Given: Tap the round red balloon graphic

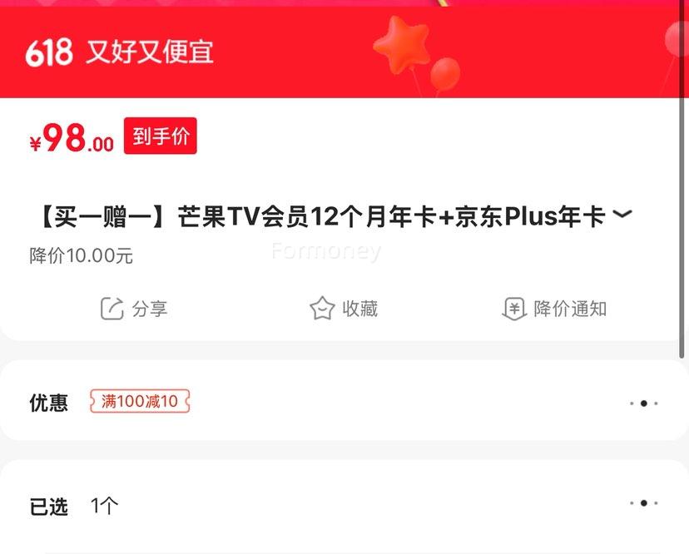Looking at the screenshot, I should click(x=444, y=74).
